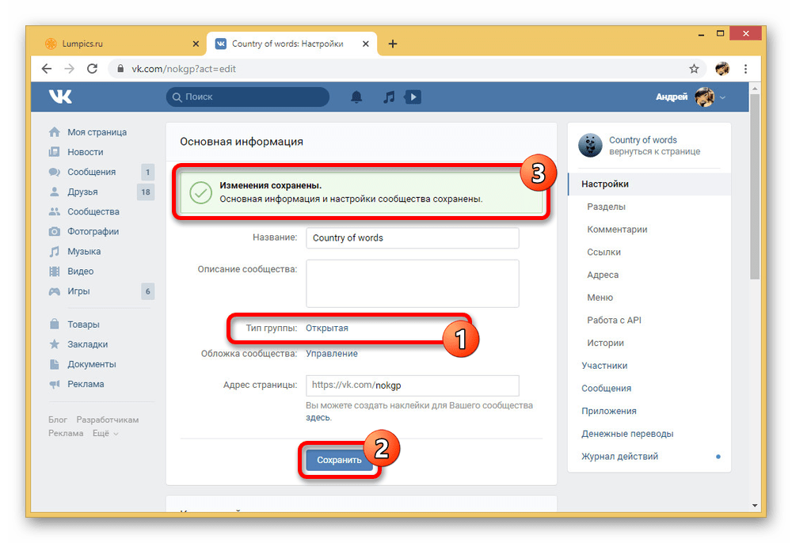Go back with the browser arrow
Viewport: 792px width, 543px height.
point(47,69)
